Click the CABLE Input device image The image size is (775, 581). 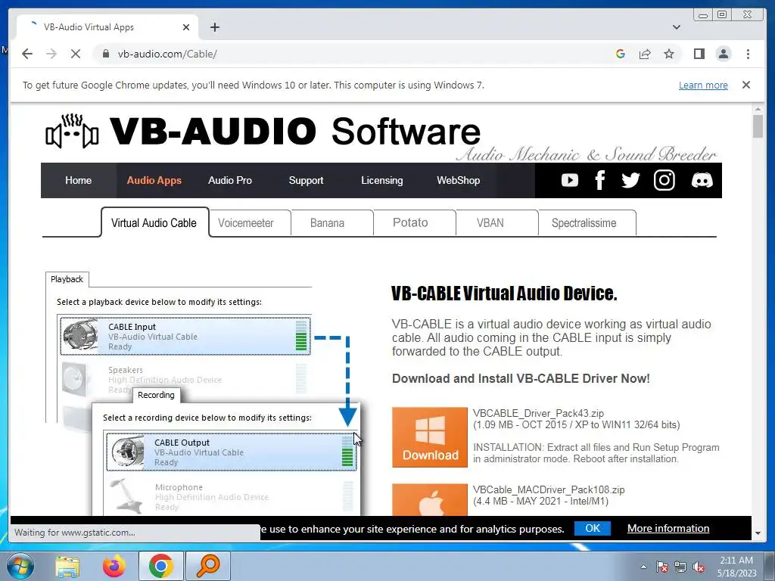pyautogui.click(x=80, y=336)
